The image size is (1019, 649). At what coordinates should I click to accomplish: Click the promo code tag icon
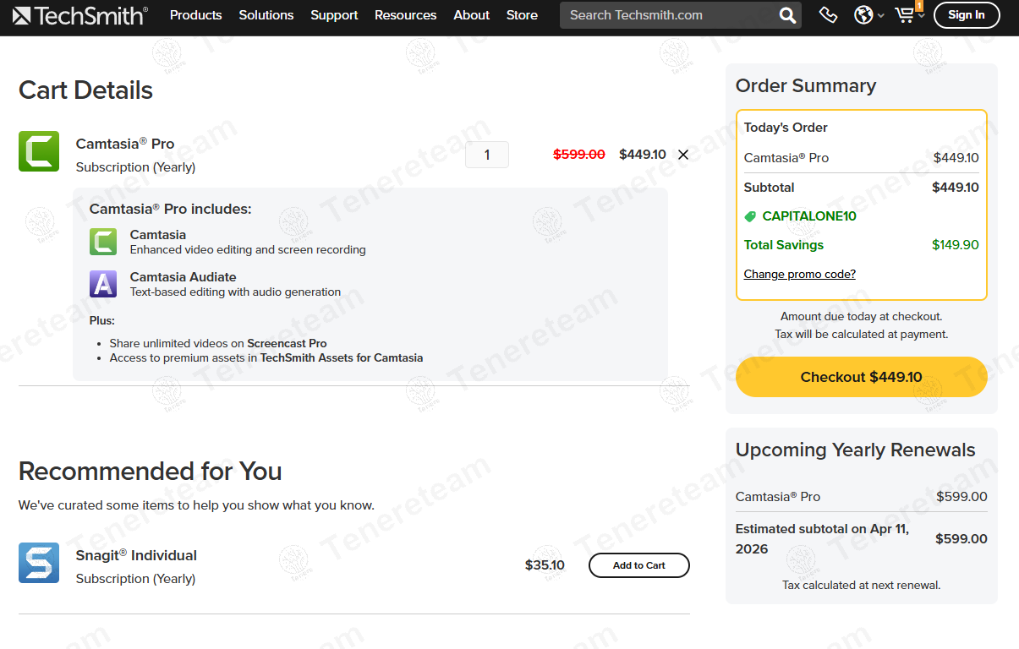(750, 216)
